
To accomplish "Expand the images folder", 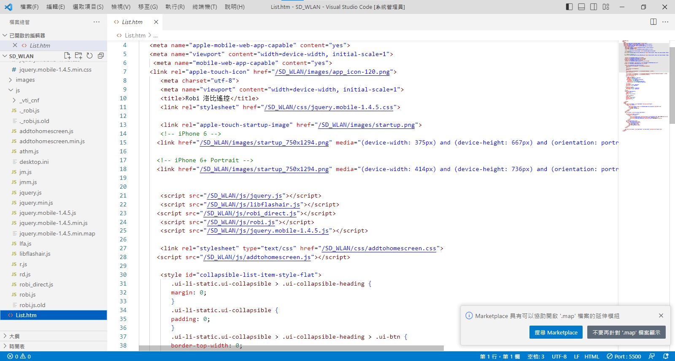I will click(53, 80).
